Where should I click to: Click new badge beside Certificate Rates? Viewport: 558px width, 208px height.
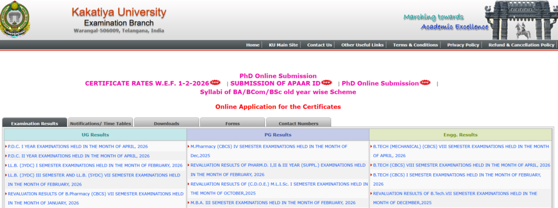click(215, 83)
